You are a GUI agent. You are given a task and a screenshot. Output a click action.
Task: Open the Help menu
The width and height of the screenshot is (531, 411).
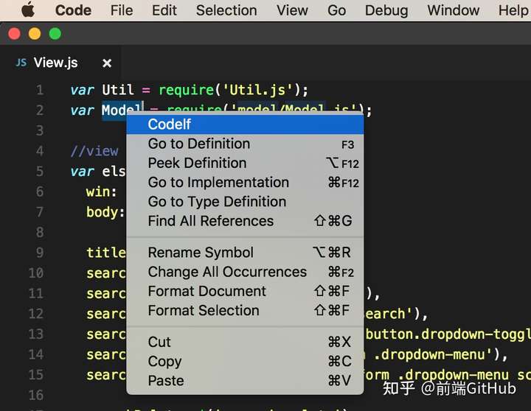tap(514, 10)
